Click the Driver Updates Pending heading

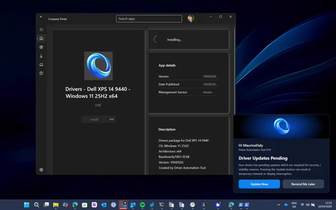coord(263,158)
